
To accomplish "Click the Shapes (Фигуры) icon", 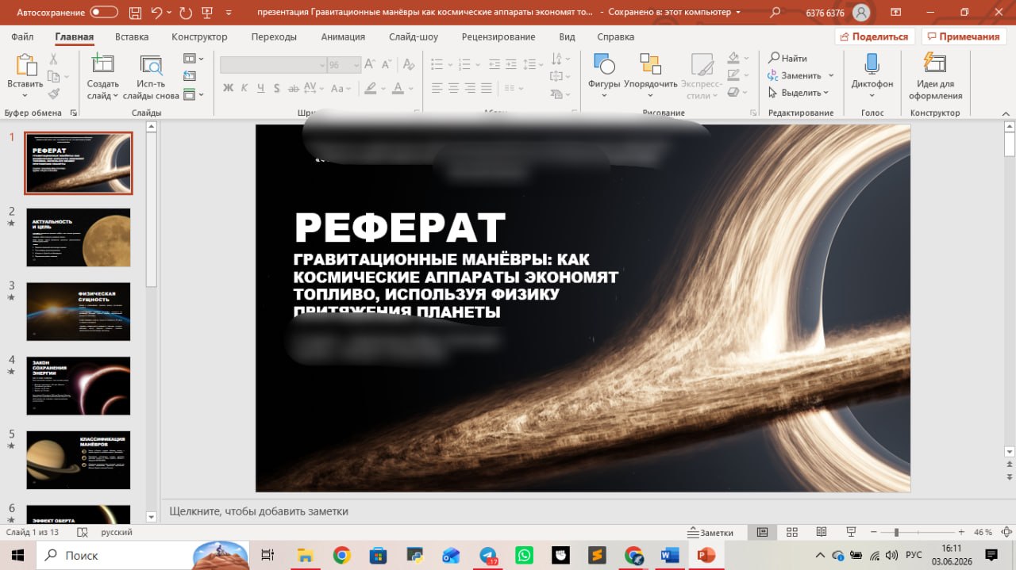I will click(x=604, y=65).
